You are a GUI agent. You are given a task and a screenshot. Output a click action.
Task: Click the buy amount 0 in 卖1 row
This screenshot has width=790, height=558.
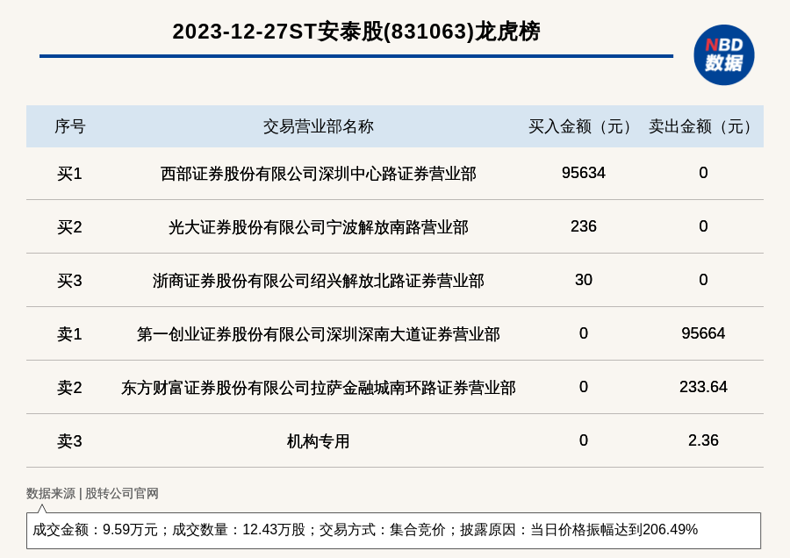tap(584, 333)
